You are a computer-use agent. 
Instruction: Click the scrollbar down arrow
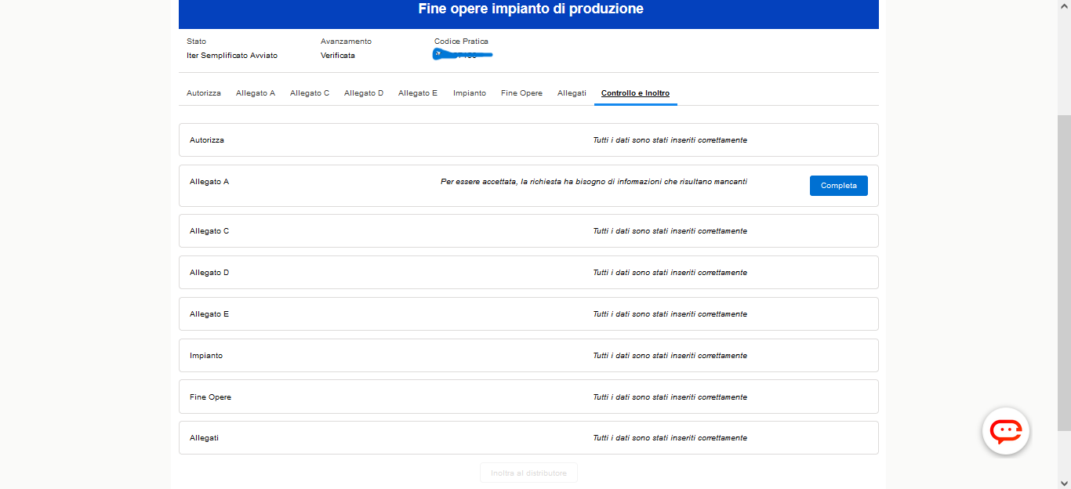[1064, 483]
